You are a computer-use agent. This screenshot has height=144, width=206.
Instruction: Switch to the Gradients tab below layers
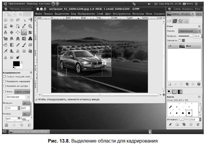point(180,92)
